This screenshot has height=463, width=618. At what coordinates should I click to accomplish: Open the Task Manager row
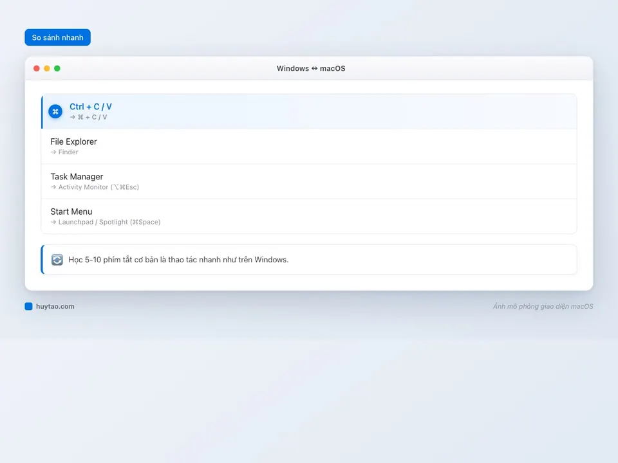309,181
